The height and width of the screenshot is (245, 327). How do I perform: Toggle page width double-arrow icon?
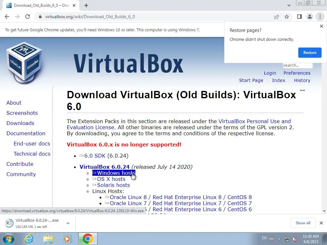302,90
